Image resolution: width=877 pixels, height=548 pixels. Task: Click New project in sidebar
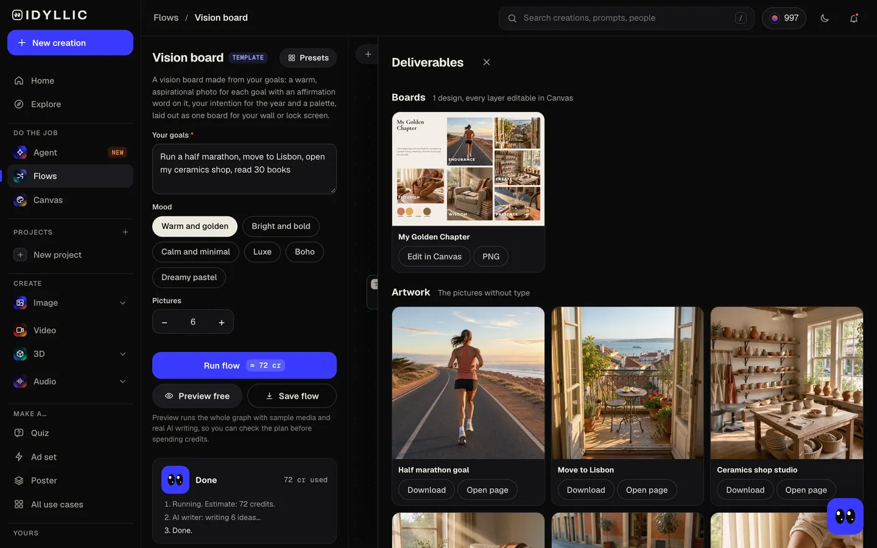[x=70, y=255]
